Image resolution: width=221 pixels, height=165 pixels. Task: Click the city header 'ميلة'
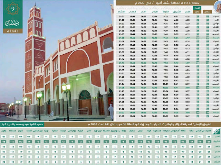pos(149,131)
